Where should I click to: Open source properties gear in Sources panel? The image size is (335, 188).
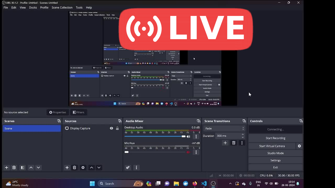[x=83, y=168]
